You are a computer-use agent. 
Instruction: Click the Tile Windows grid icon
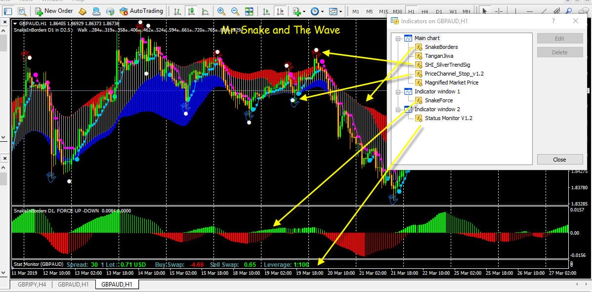point(249,11)
